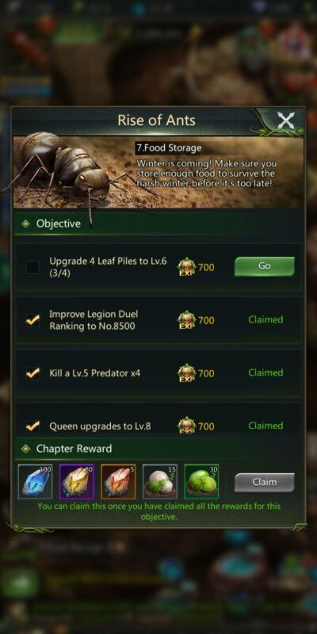Click the EXP icon for Leaf Piles objective
317x634 pixels.
coord(187,267)
